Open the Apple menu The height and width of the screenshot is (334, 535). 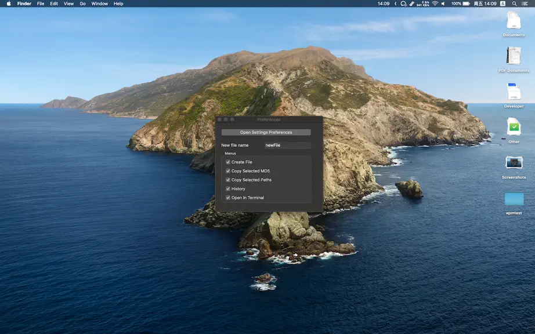(x=9, y=3)
